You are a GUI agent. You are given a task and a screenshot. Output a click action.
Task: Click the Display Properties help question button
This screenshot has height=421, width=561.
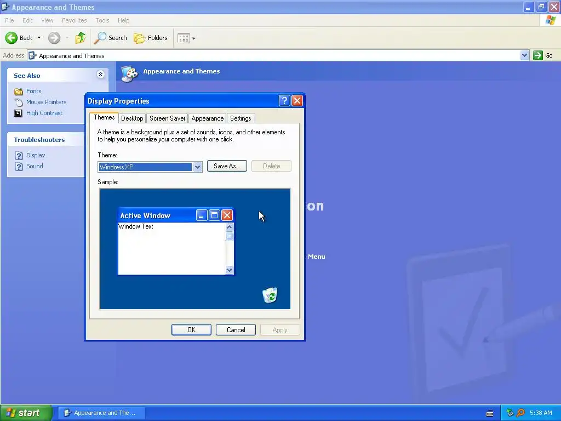click(x=284, y=101)
